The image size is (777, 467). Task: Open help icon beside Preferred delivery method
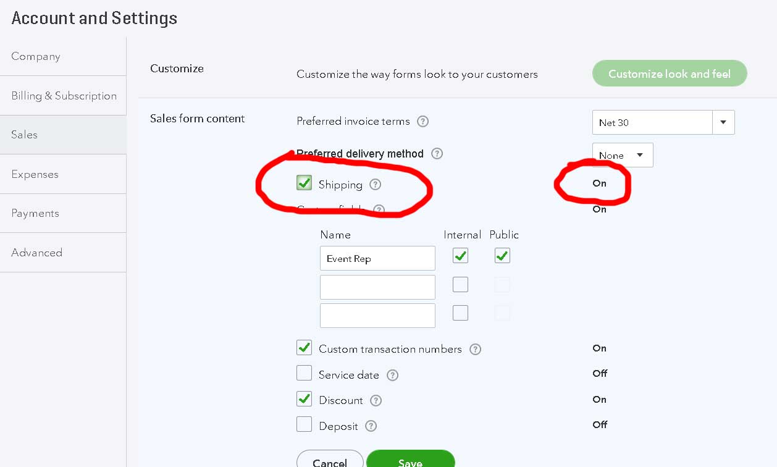pyautogui.click(x=437, y=153)
